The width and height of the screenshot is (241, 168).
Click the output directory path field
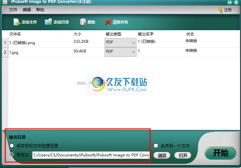point(91,155)
